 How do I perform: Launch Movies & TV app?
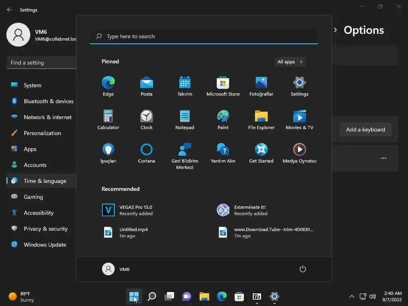click(300, 120)
